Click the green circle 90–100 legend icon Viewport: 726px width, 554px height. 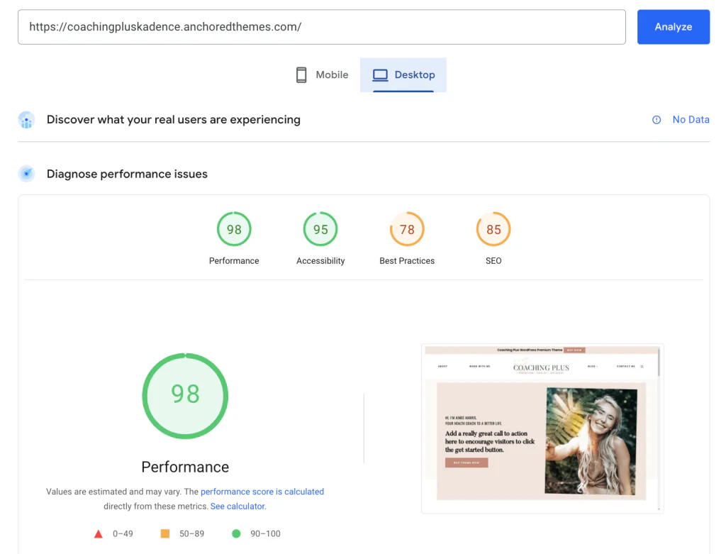pyautogui.click(x=236, y=533)
